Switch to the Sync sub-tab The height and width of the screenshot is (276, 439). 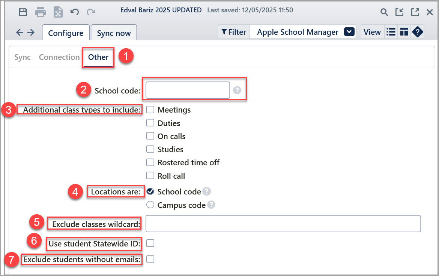coord(23,57)
